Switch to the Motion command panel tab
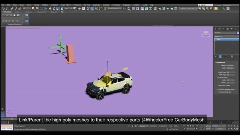 (x=228, y=29)
